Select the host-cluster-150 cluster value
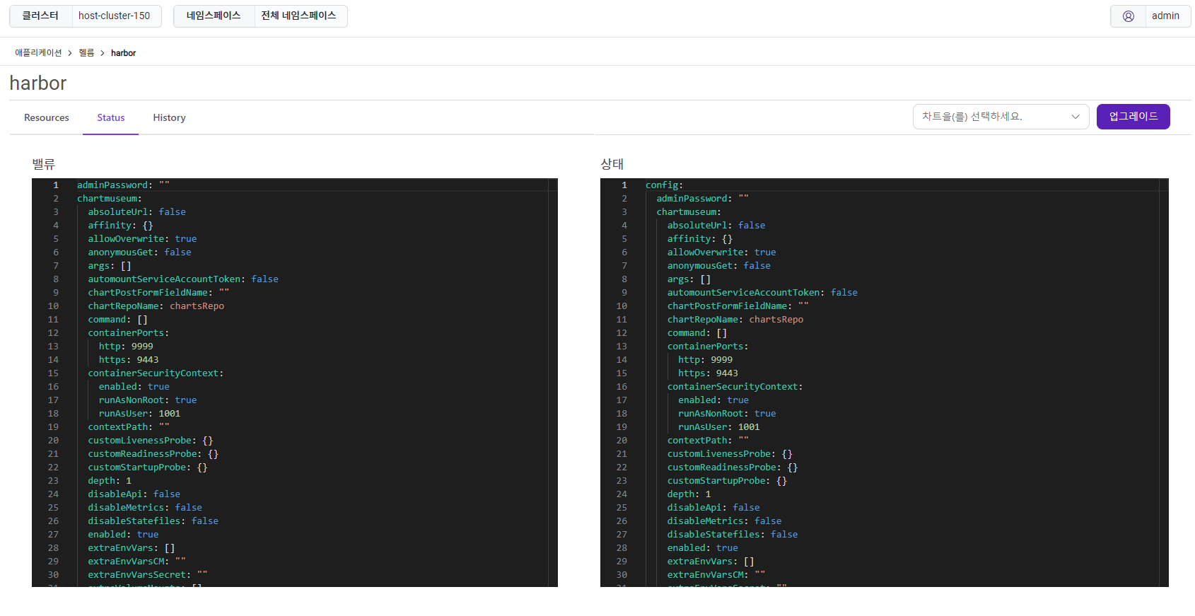Image resolution: width=1195 pixels, height=616 pixels. click(x=115, y=16)
